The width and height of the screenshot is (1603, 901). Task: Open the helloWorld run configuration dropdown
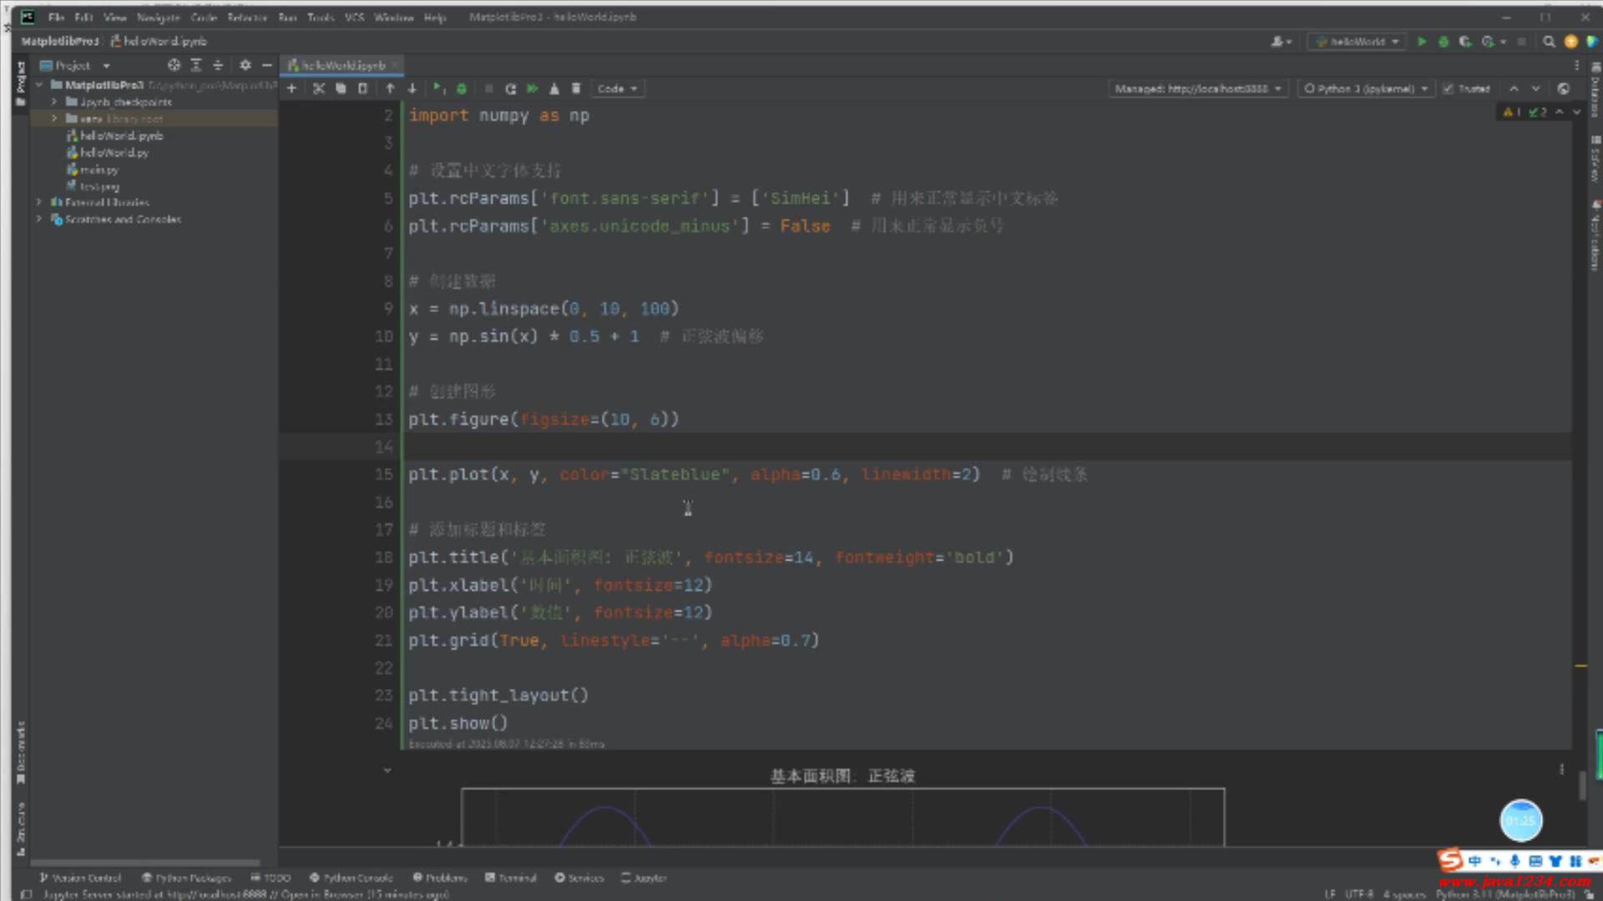pos(1358,42)
